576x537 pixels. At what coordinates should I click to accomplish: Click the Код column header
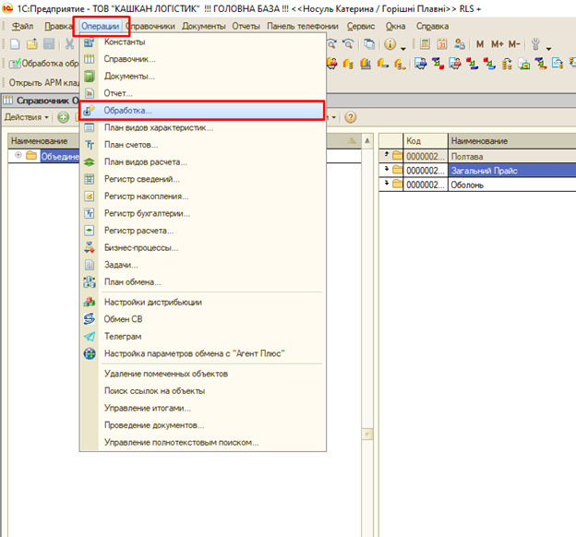[426, 141]
